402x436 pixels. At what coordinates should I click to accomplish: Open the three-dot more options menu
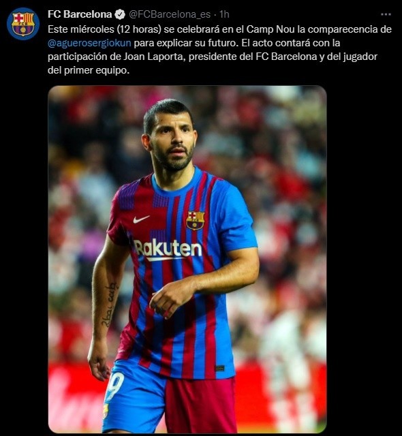coord(386,14)
